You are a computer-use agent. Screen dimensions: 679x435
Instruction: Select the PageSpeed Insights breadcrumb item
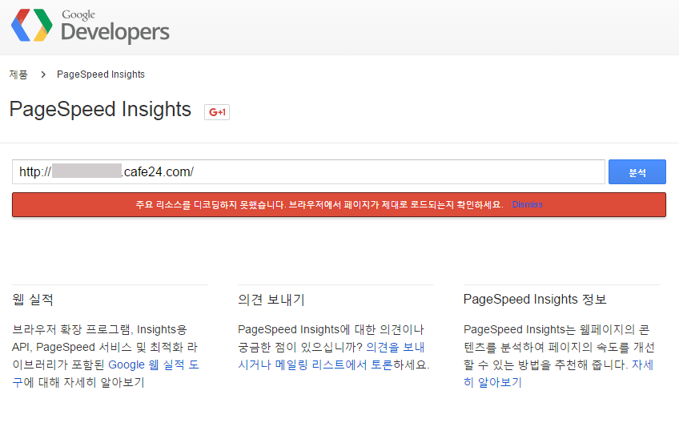pos(100,75)
